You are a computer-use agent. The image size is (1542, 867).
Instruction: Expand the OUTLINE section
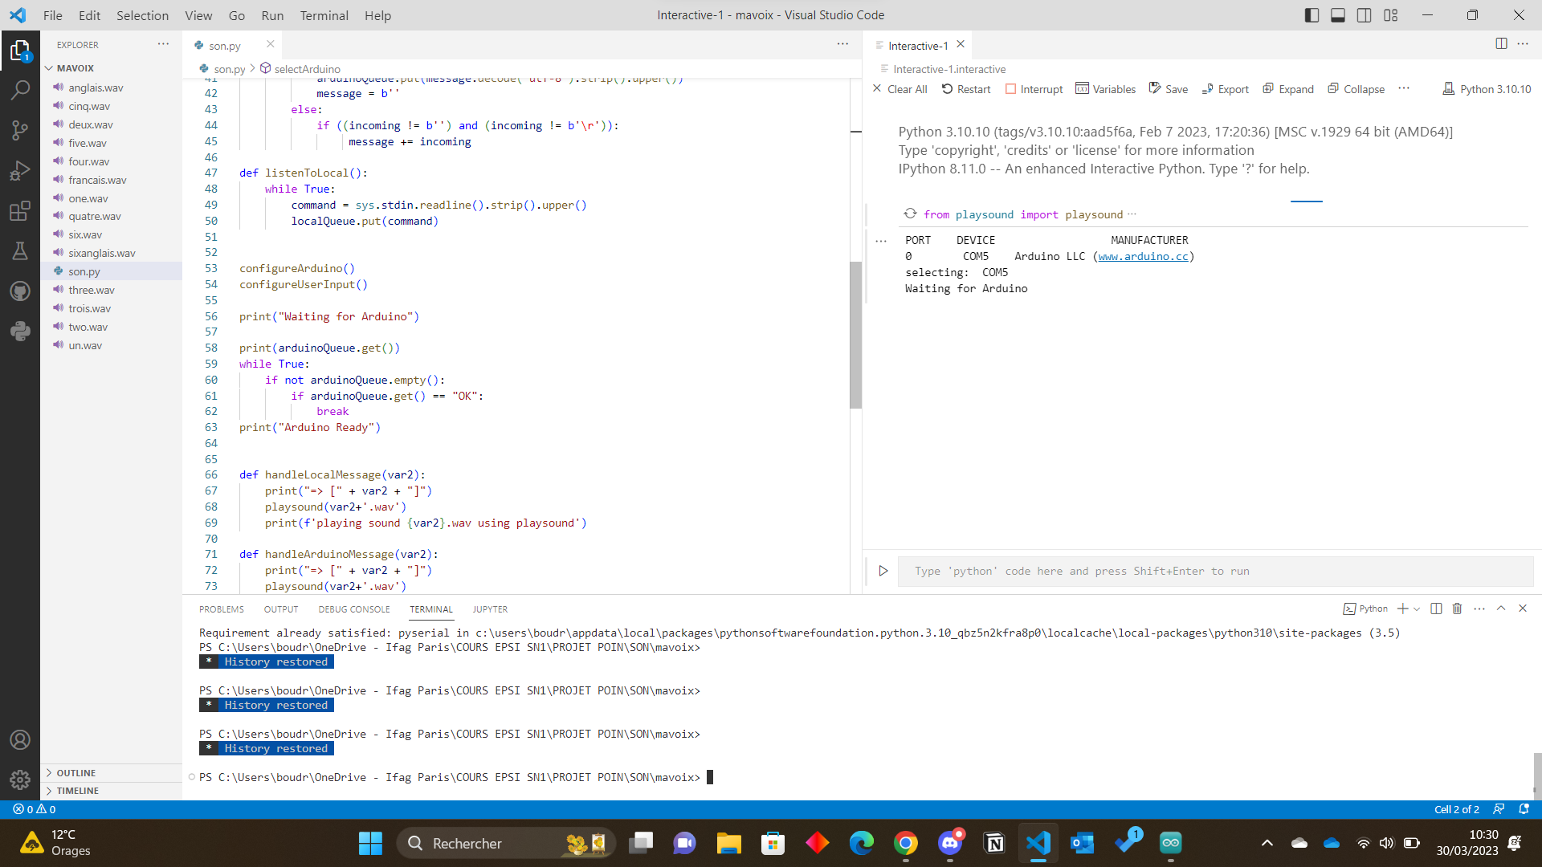pos(76,772)
